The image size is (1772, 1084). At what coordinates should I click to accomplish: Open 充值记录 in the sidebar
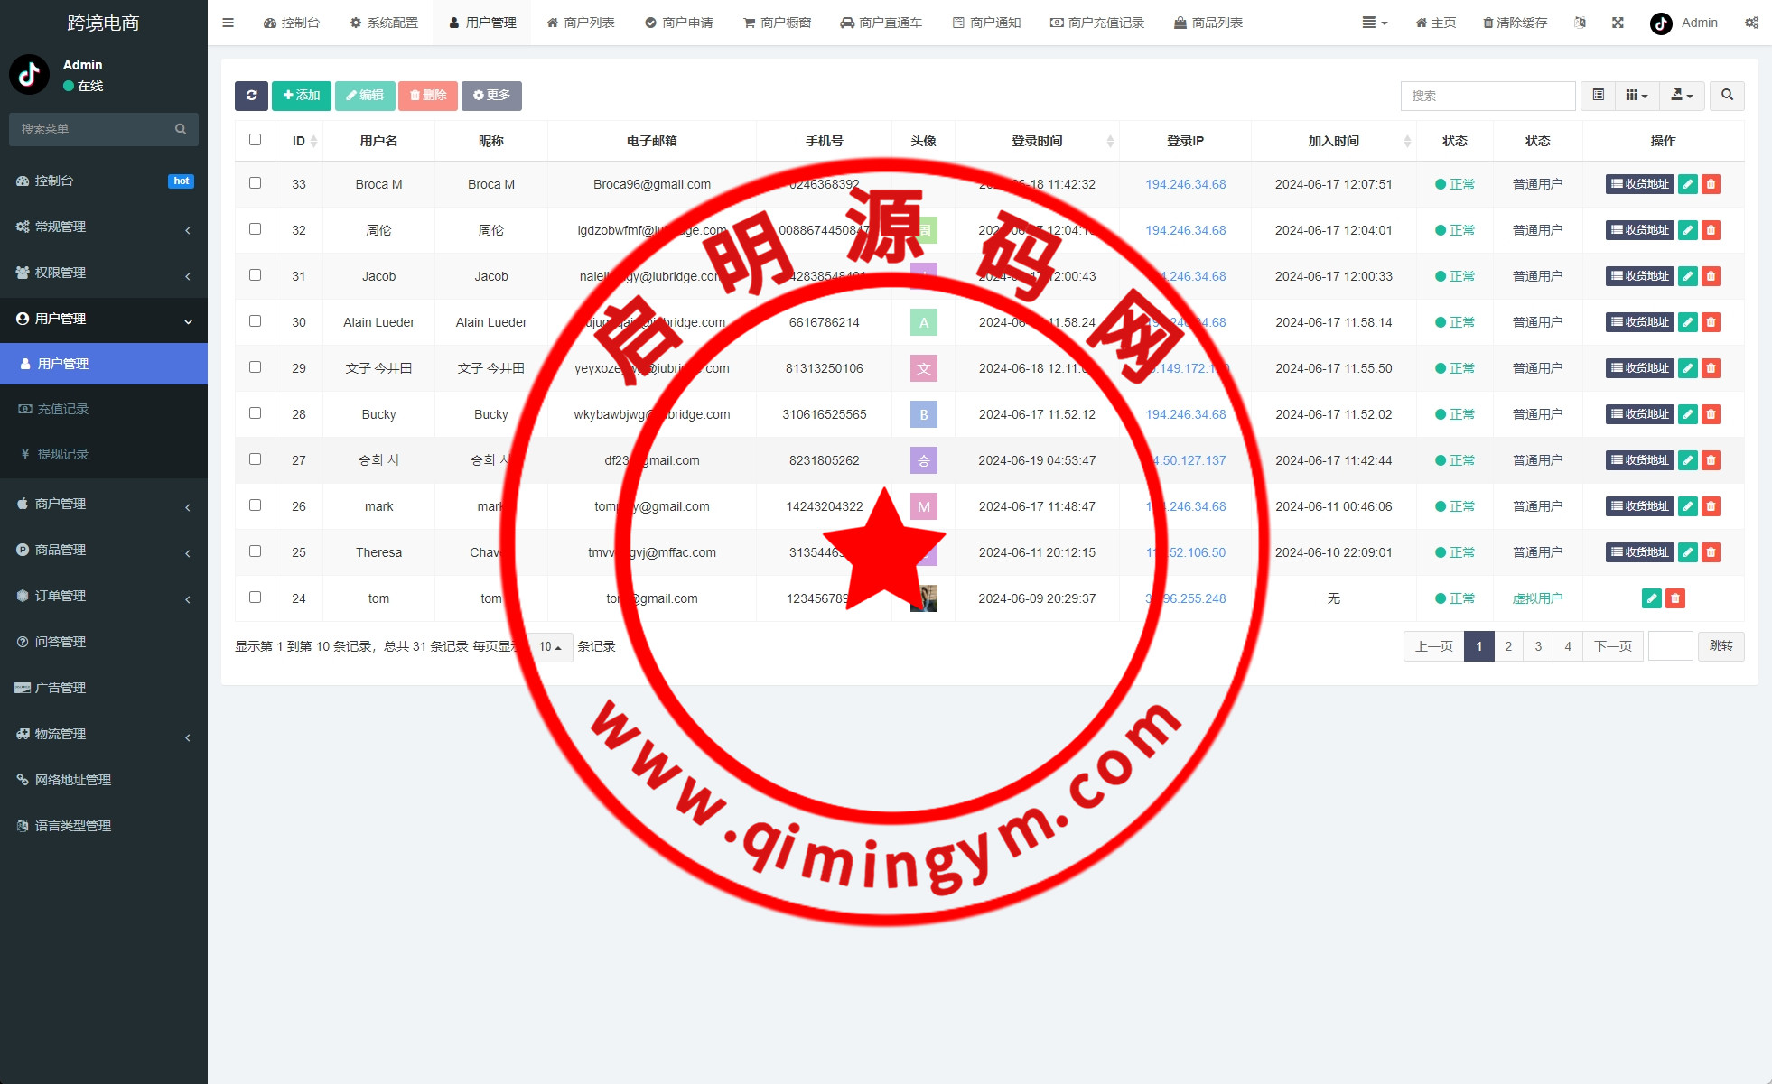[63, 409]
